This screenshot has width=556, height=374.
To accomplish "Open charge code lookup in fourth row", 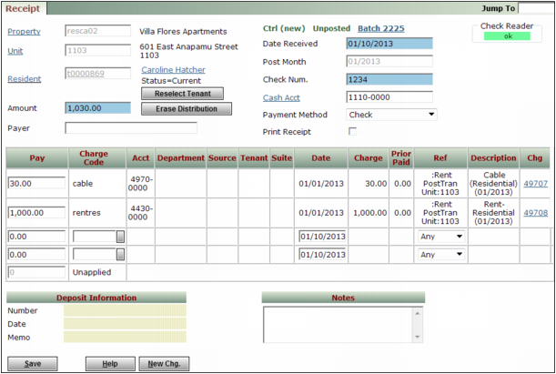I will coord(120,254).
